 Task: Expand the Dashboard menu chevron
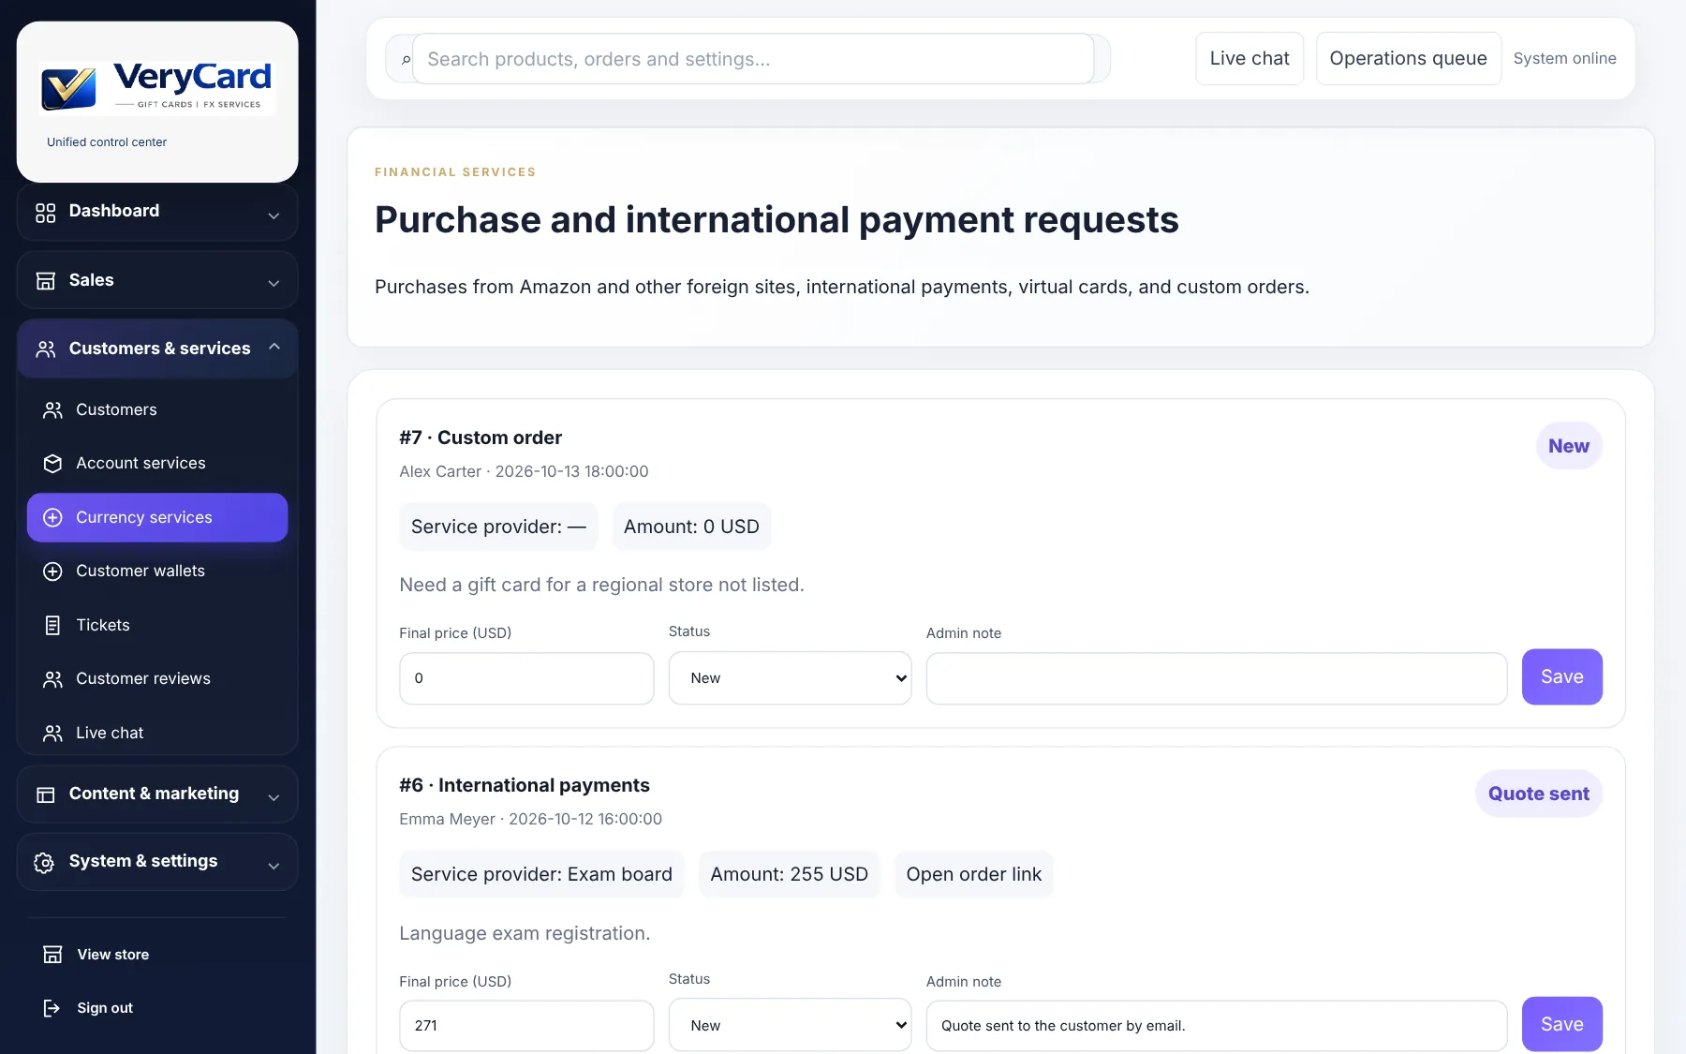pos(274,215)
